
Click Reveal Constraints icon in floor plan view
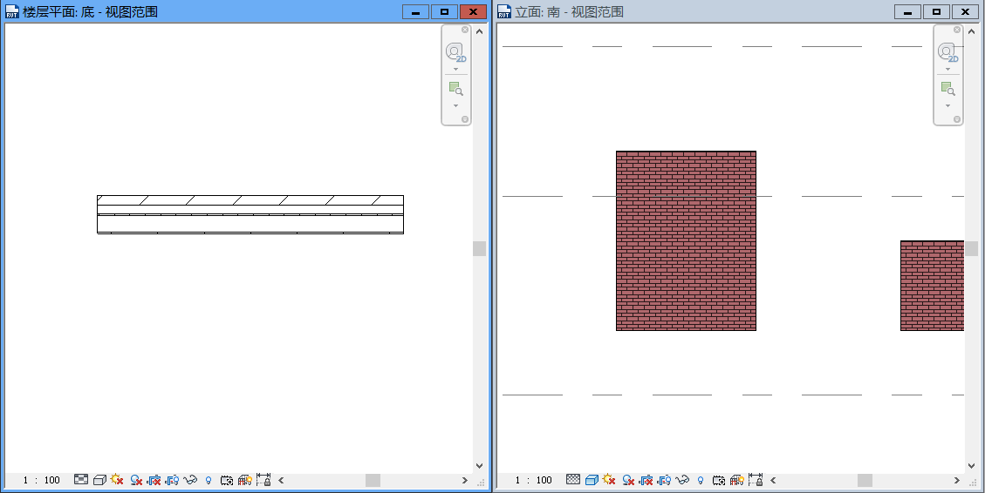point(263,480)
